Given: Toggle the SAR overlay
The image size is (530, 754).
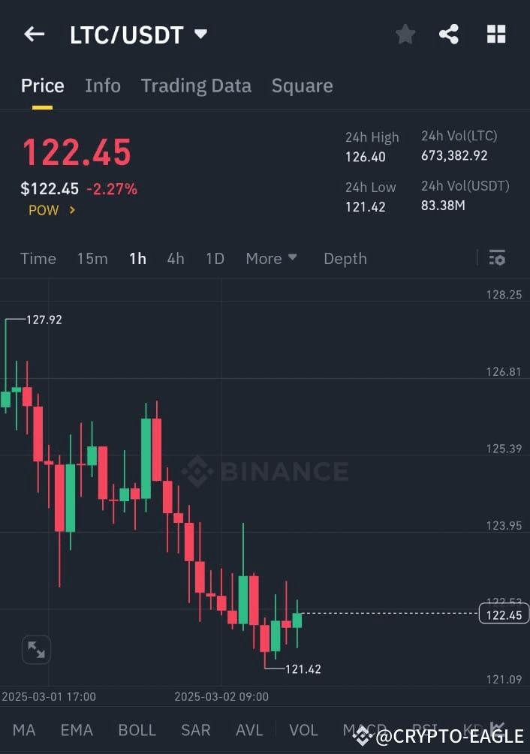Looking at the screenshot, I should pyautogui.click(x=195, y=729).
